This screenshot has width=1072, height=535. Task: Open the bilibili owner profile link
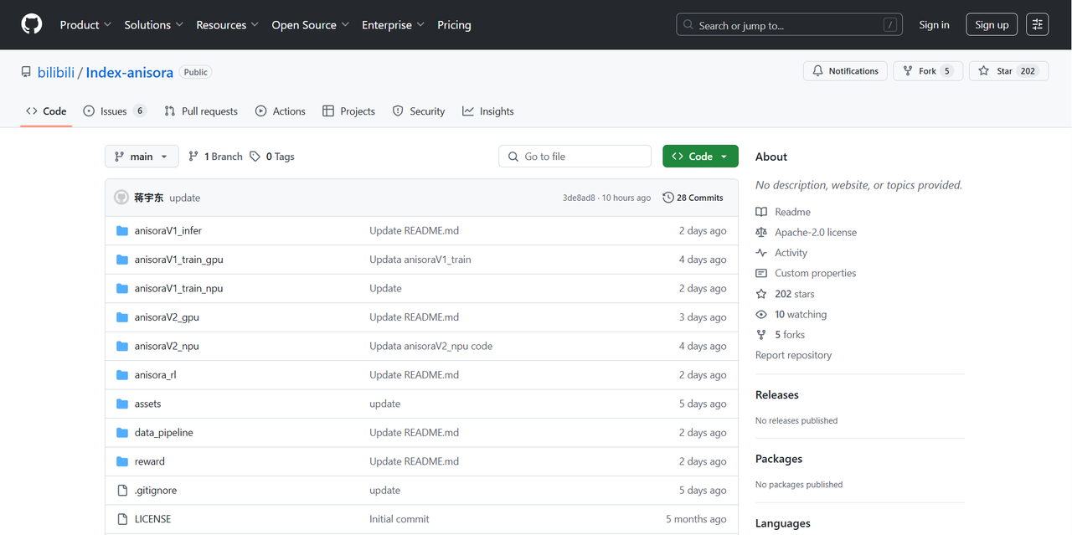click(55, 72)
